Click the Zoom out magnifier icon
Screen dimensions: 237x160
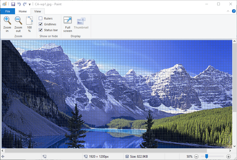[18, 21]
